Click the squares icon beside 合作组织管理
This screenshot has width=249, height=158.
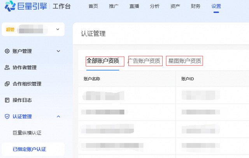(7, 84)
